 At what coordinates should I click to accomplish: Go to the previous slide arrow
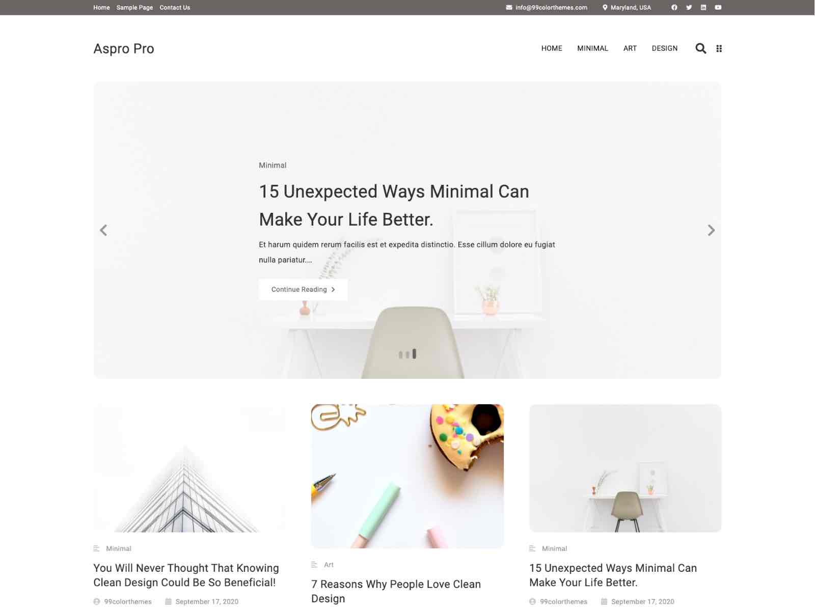pyautogui.click(x=103, y=230)
